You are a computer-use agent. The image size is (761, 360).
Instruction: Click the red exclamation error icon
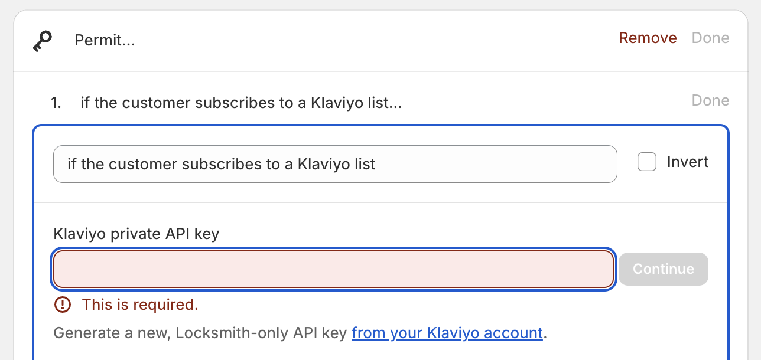point(62,305)
